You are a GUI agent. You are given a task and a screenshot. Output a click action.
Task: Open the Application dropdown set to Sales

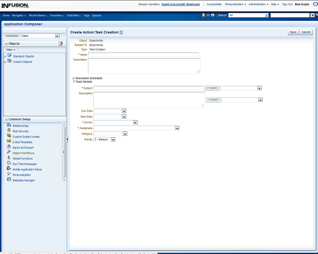(57, 36)
